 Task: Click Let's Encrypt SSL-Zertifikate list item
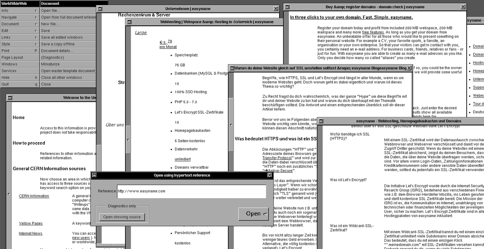pyautogui.click(x=199, y=112)
